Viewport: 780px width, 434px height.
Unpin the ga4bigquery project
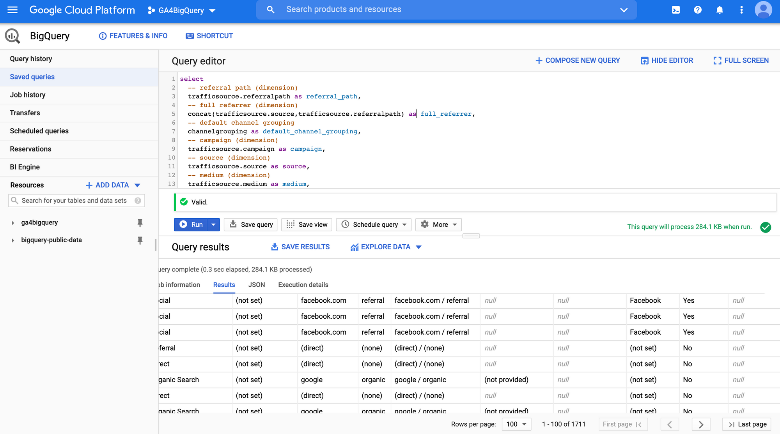[140, 223]
